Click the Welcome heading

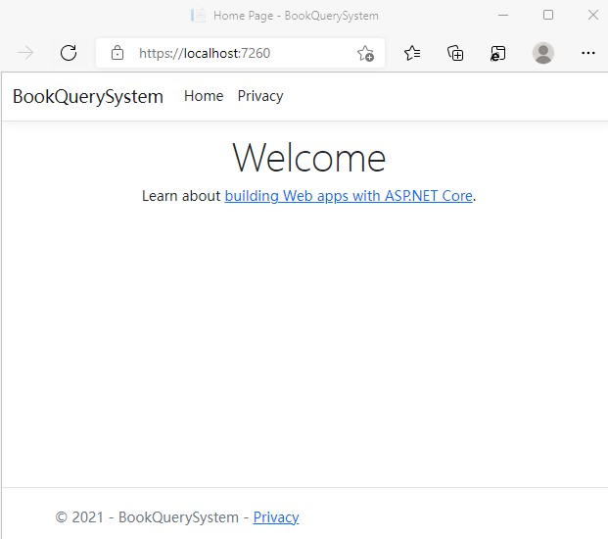pos(309,158)
